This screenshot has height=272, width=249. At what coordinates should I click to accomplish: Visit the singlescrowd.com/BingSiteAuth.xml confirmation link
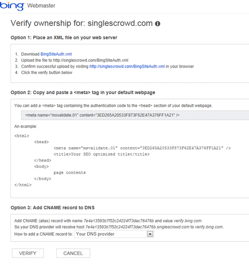tap(127, 67)
